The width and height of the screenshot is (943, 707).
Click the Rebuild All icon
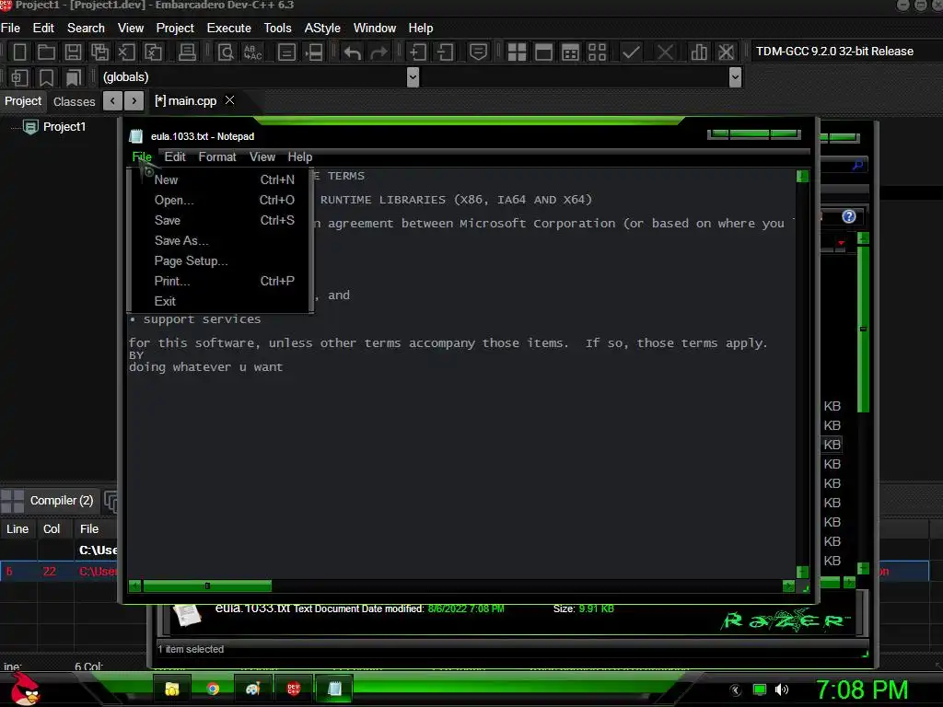[x=597, y=52]
